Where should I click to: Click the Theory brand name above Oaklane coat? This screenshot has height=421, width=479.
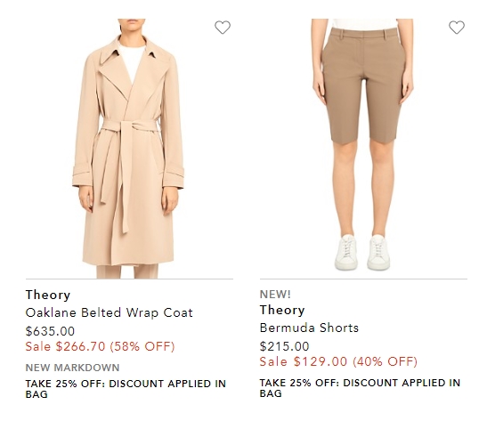pyautogui.click(x=48, y=295)
